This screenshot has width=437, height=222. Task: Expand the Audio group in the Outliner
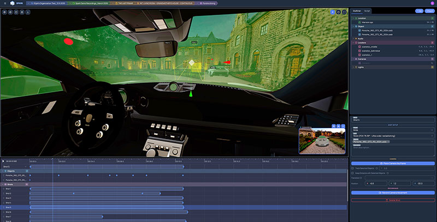pyautogui.click(x=353, y=39)
